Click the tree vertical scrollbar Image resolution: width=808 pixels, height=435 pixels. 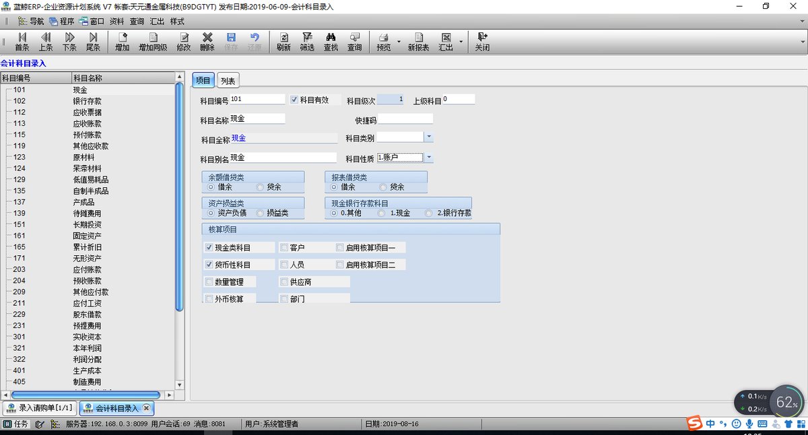pos(179,195)
